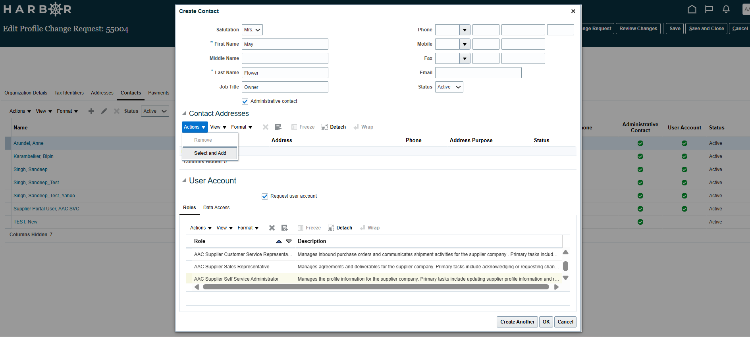Toggle Administrative contact checkbox
Screen dimensions: 750x337
click(245, 102)
